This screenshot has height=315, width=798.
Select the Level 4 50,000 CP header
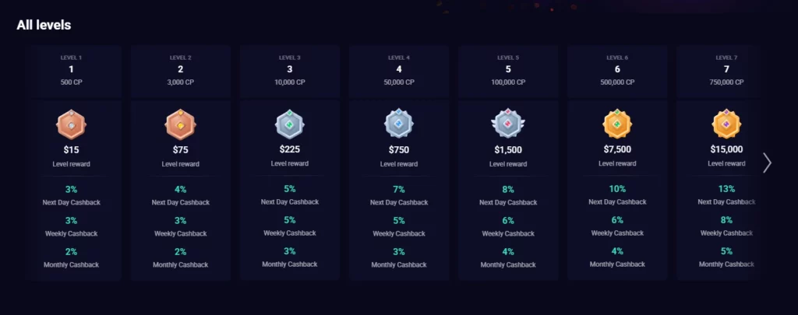(x=399, y=70)
